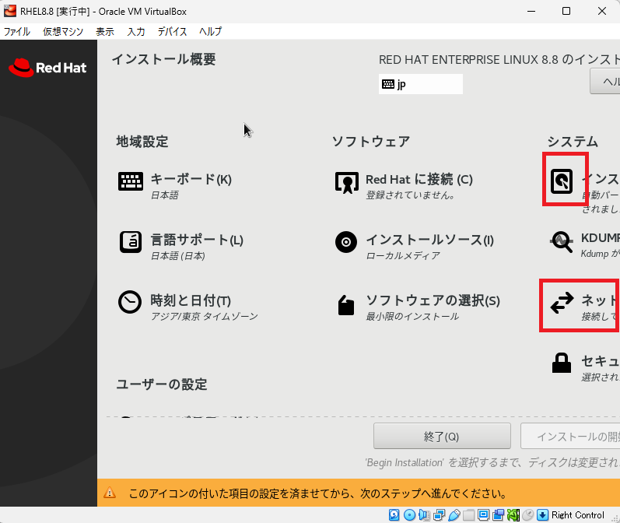
Task: Click the Red Hat に接続 (C) certificate icon
Action: [x=347, y=182]
